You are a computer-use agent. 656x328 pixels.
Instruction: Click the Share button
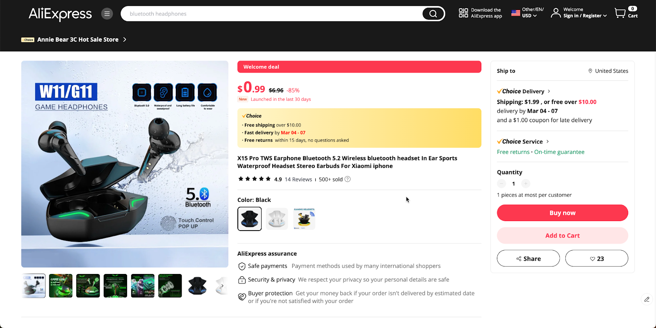point(528,258)
